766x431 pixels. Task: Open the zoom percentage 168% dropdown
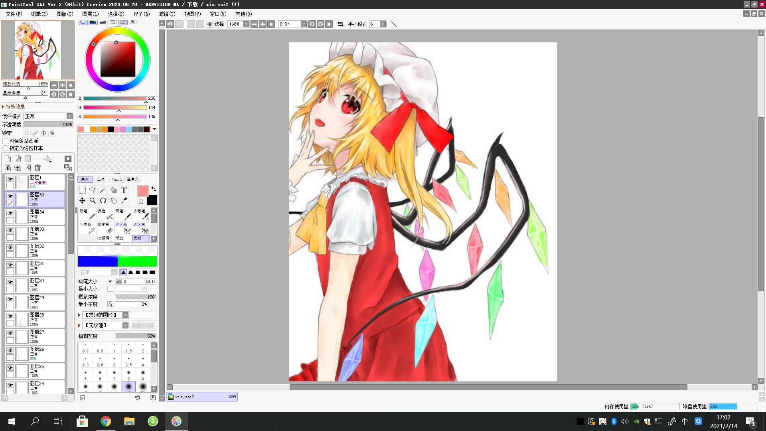246,24
